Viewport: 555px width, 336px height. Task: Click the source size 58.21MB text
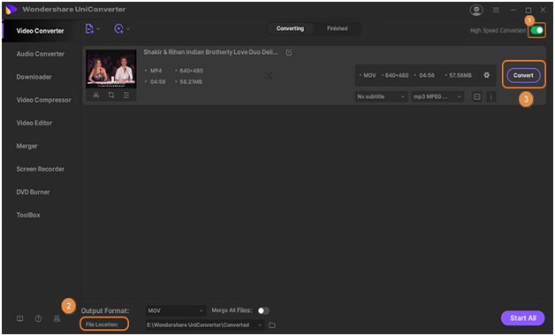(191, 81)
